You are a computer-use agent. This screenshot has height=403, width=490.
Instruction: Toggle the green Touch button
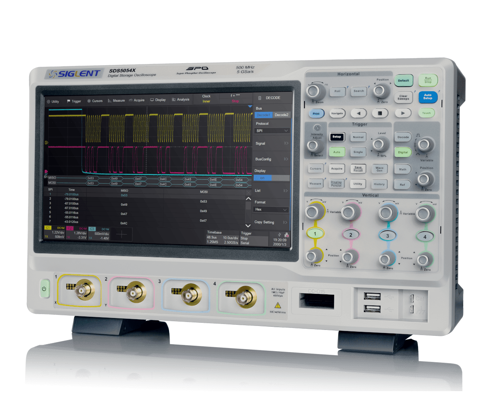426,113
